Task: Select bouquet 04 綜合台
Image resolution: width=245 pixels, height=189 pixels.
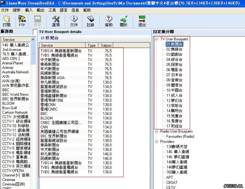Action: [174, 60]
